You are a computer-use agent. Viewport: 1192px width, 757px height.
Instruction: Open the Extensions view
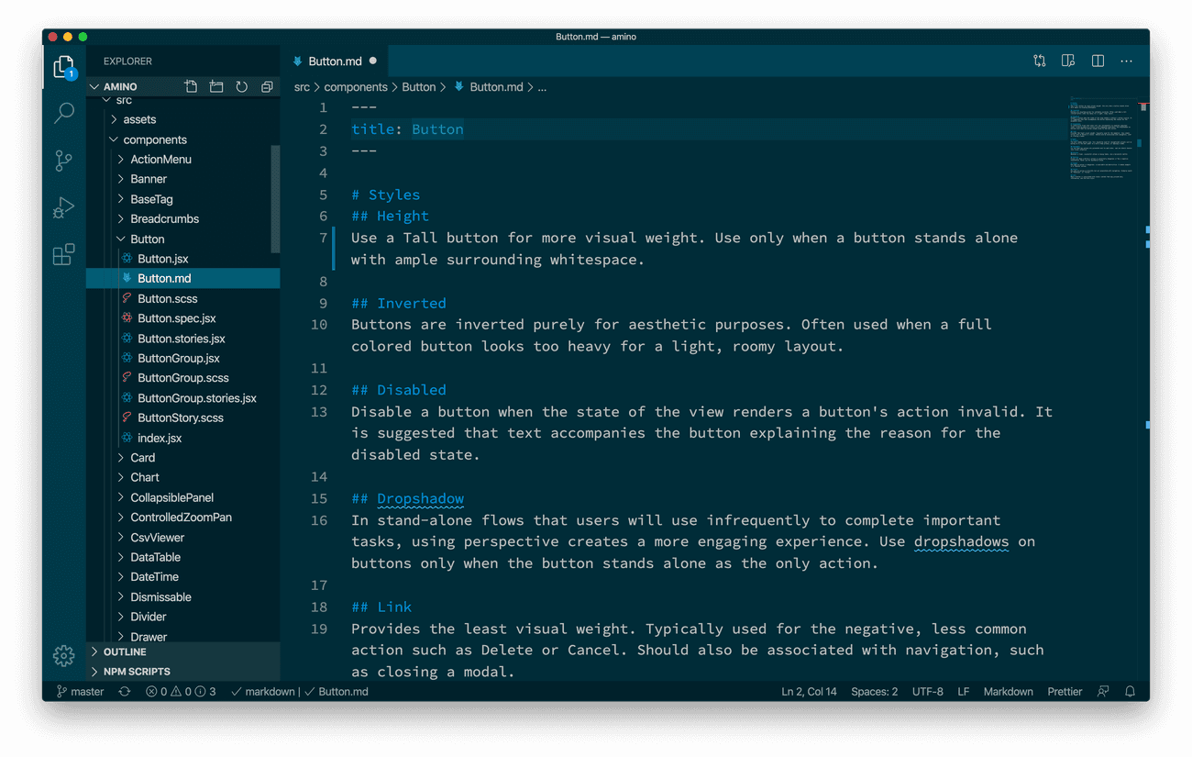click(x=62, y=255)
